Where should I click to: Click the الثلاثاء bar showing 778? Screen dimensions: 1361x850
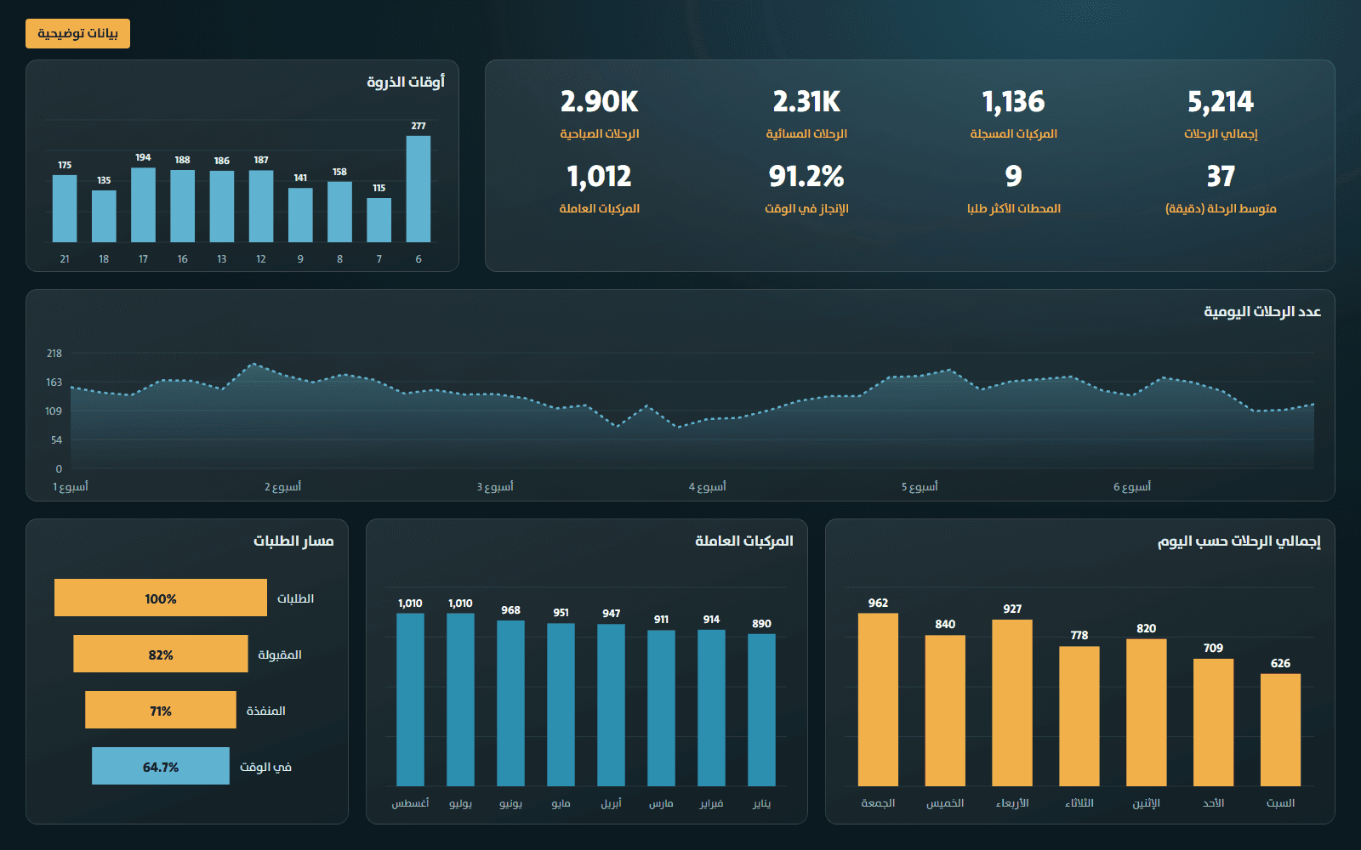click(x=1079, y=717)
